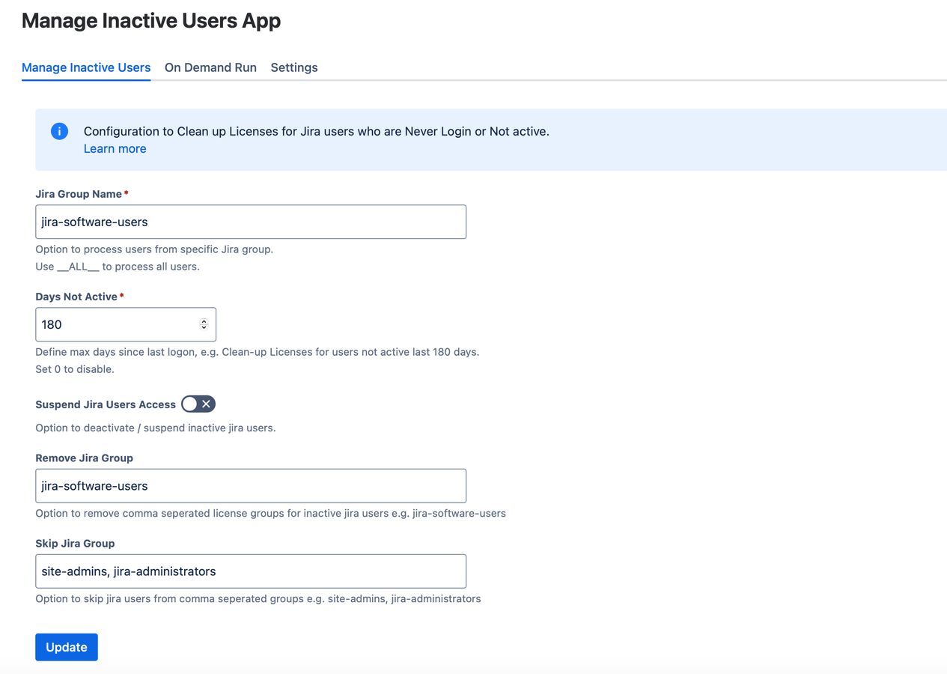Open the On Demand Run tab
947x674 pixels.
click(x=210, y=67)
